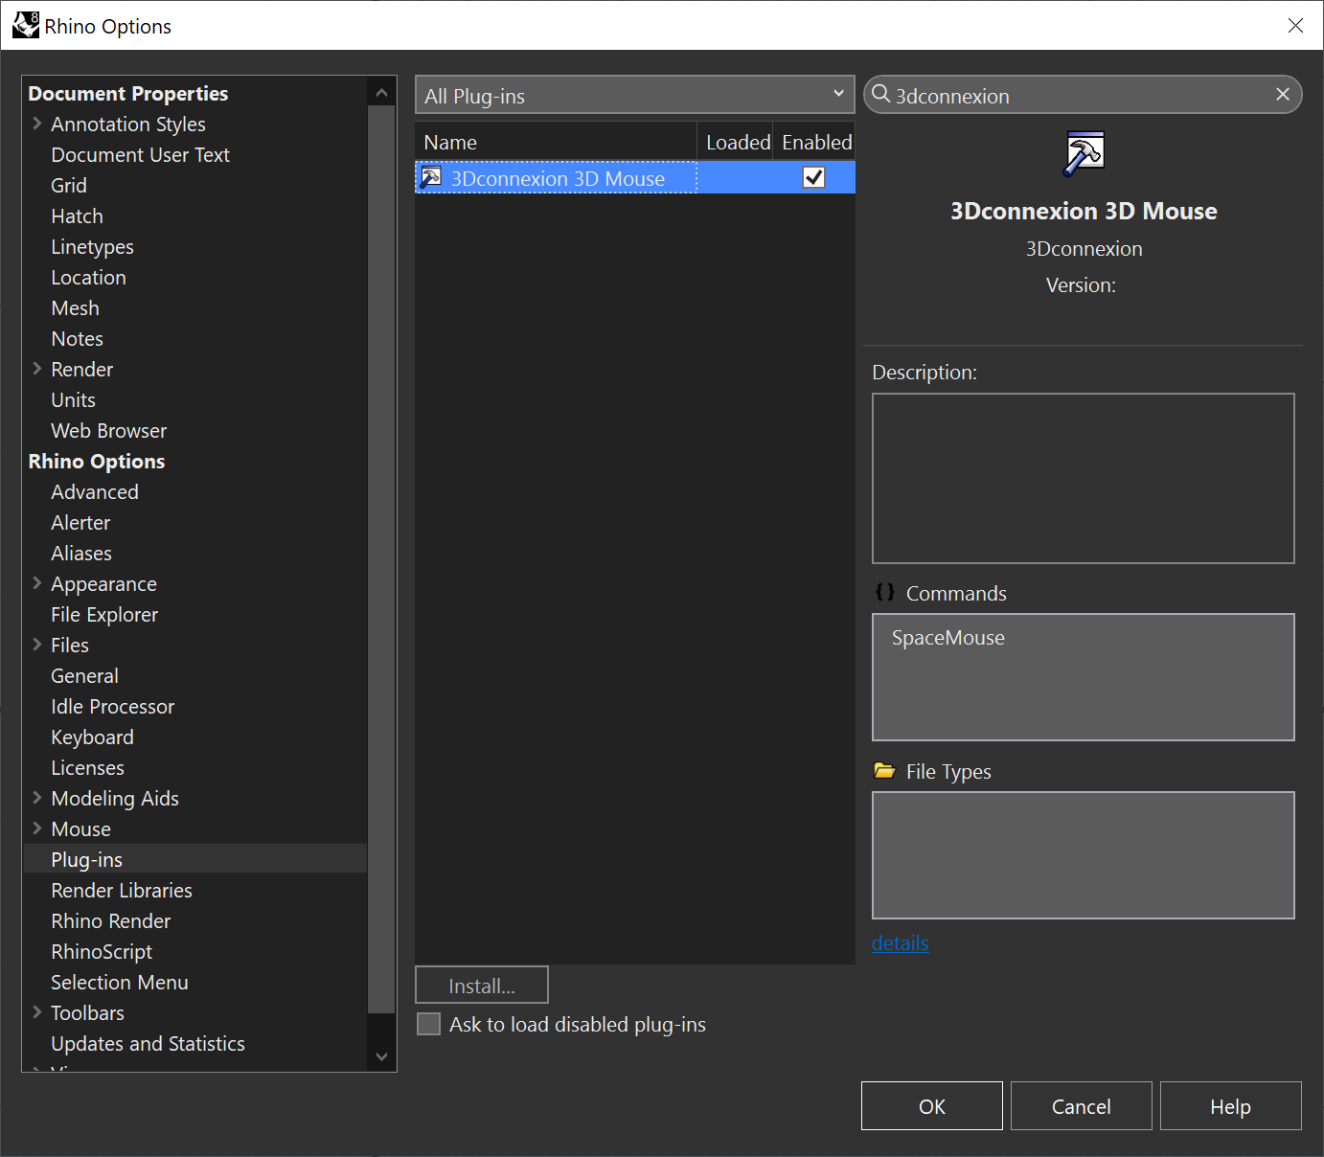Image resolution: width=1324 pixels, height=1157 pixels.
Task: Expand the Appearance tree node
Action: point(37,583)
